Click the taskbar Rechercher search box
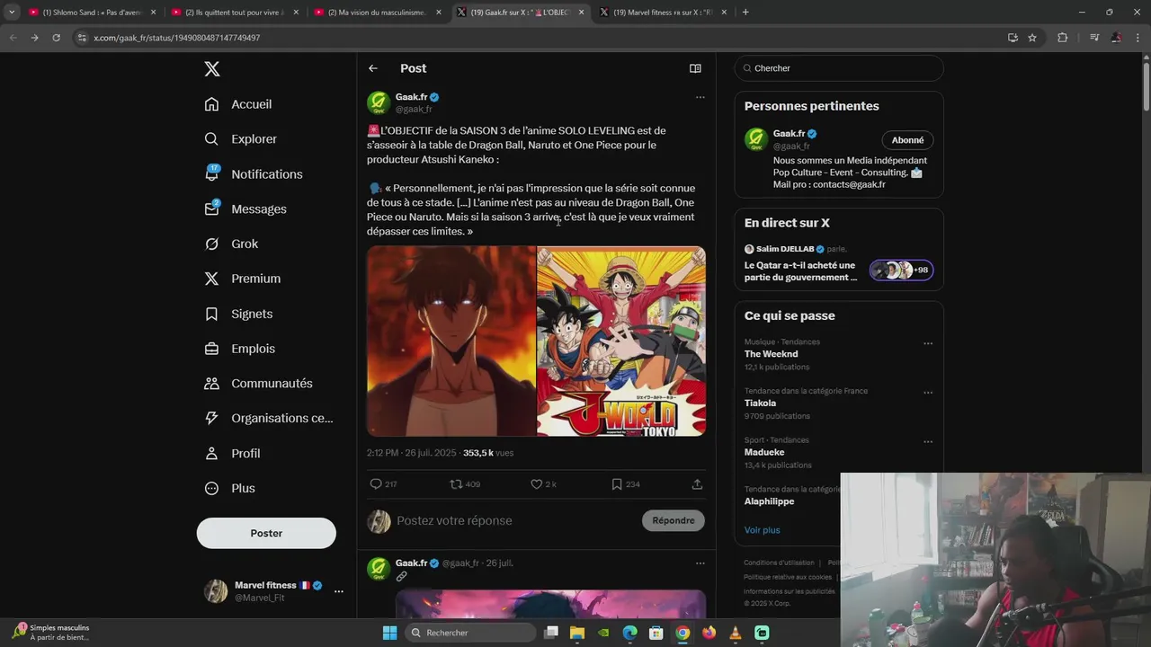1151x647 pixels. click(468, 633)
